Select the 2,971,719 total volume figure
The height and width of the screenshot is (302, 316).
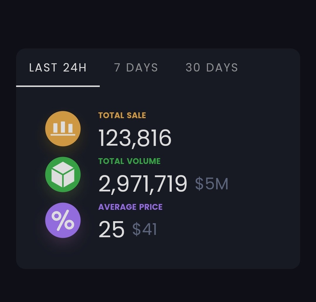(143, 184)
